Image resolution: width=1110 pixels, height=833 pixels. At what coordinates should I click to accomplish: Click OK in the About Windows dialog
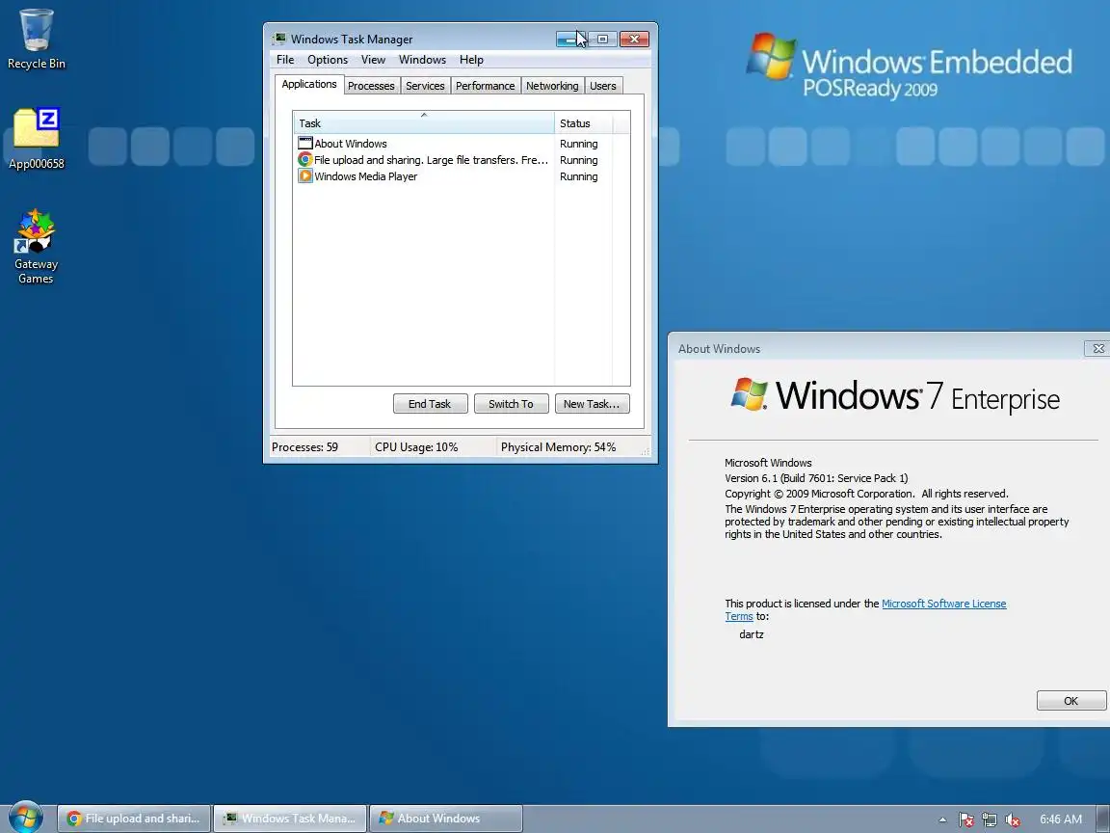tap(1070, 701)
